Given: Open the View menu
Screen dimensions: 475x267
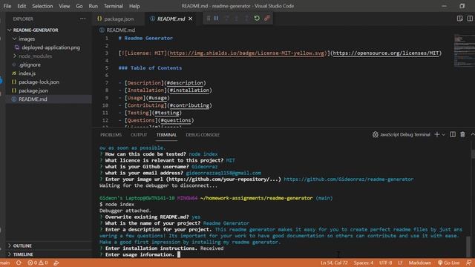Looking at the screenshot, I should [65, 6].
